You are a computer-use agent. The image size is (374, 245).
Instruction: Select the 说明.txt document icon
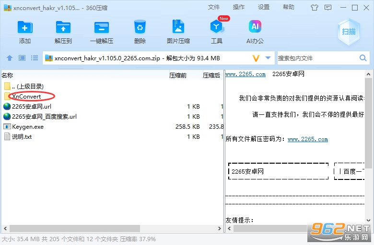7,136
